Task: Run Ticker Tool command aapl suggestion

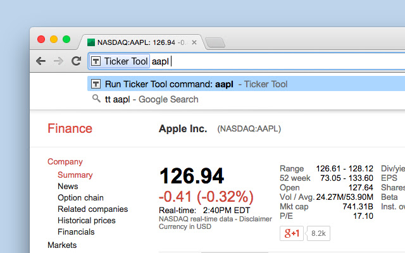Action: (x=246, y=83)
